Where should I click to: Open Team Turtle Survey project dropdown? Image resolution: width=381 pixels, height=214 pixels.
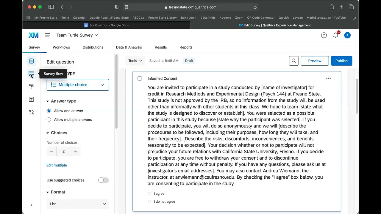pyautogui.click(x=77, y=35)
